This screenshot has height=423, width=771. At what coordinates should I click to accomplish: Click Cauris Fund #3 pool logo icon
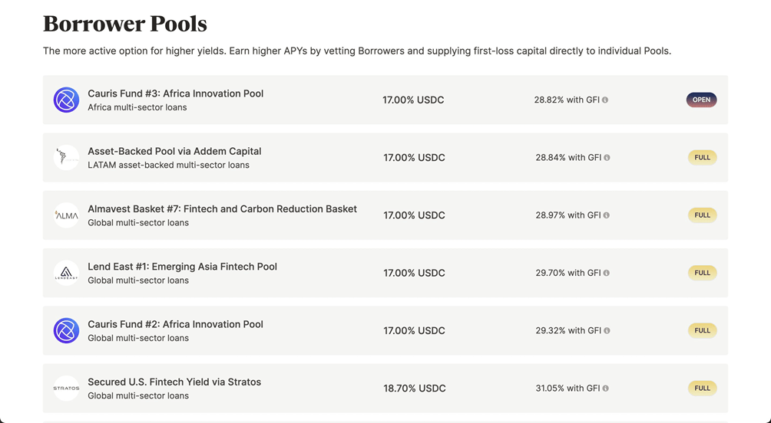click(x=66, y=100)
